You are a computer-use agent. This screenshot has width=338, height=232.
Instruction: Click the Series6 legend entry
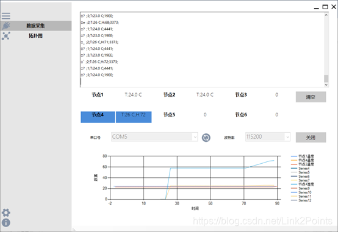click(300, 177)
